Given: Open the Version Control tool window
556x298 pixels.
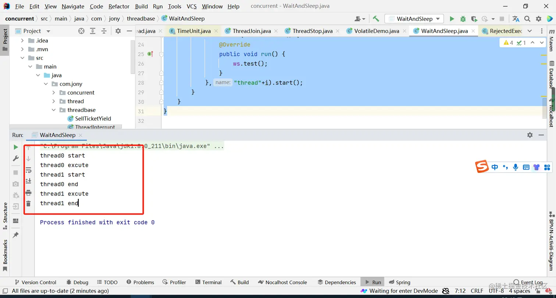Looking at the screenshot, I should click(x=35, y=282).
